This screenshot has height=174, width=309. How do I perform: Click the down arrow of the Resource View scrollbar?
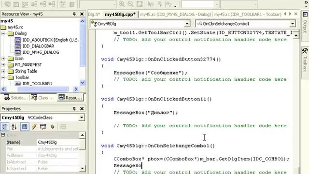coord(83,83)
